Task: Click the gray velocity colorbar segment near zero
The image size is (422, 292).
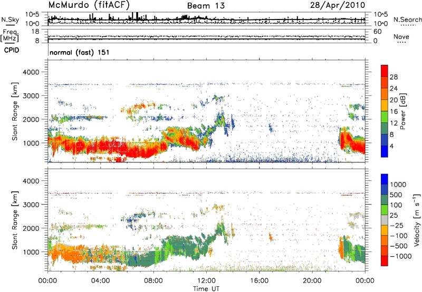Action: [385, 220]
